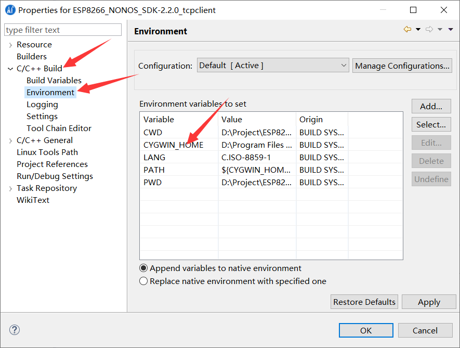Expand the Resource tree branch

[x=10, y=44]
